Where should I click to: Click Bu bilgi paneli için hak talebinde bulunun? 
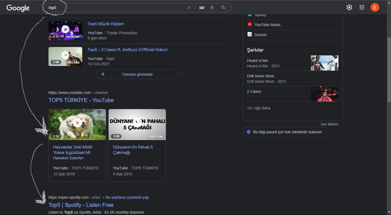(284, 132)
